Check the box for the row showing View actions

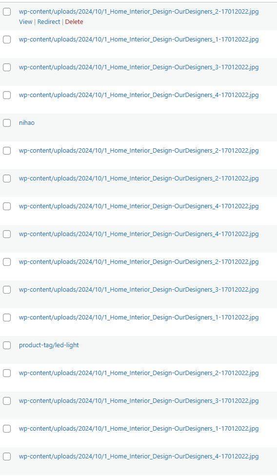point(7,12)
